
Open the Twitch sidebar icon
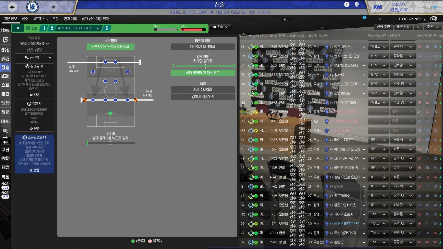pyautogui.click(x=5, y=40)
